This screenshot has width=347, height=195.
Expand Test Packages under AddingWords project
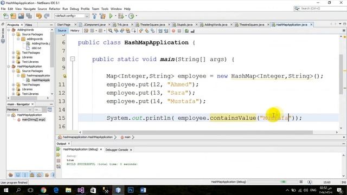point(14,53)
